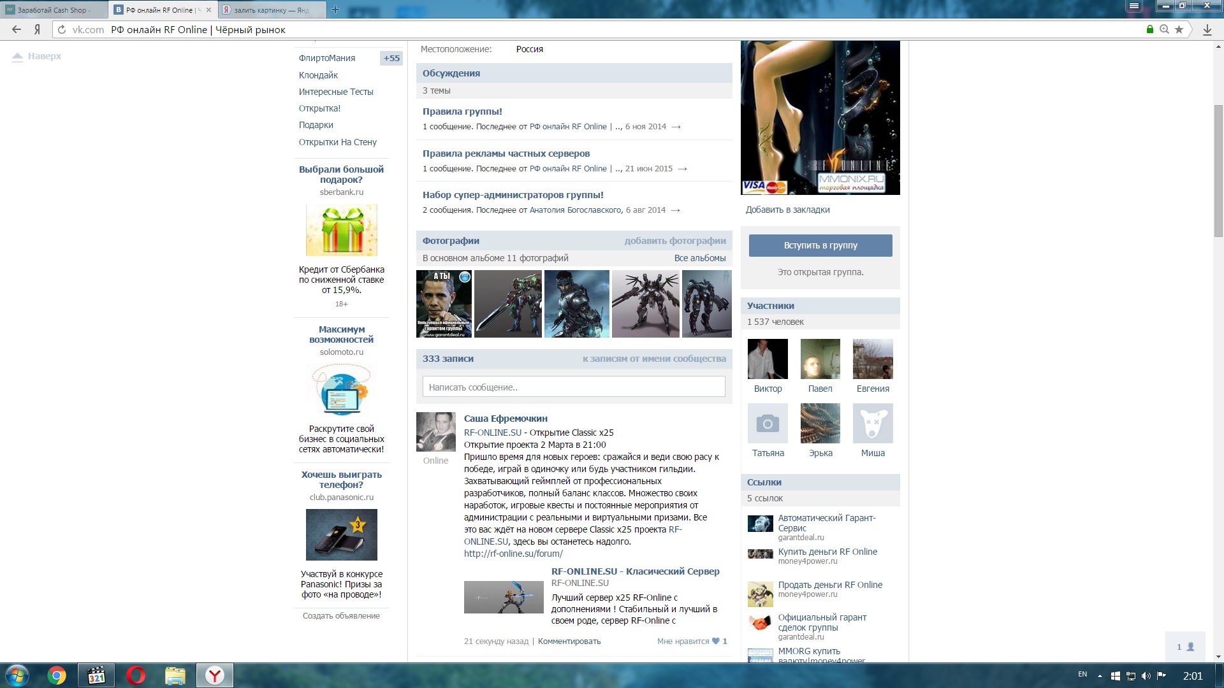Click the volume speaker tray icon
The image size is (1224, 688).
click(x=1146, y=676)
